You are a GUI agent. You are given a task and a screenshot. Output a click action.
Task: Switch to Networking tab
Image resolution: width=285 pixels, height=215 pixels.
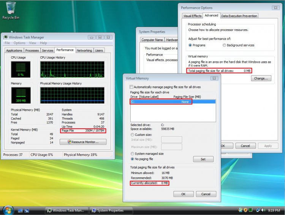[84, 51]
